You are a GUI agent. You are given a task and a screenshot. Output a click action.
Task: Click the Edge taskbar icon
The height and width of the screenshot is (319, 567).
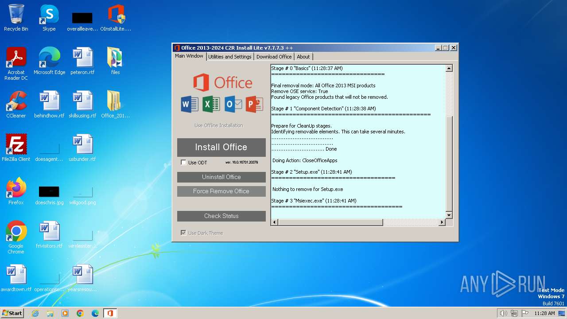click(95, 313)
